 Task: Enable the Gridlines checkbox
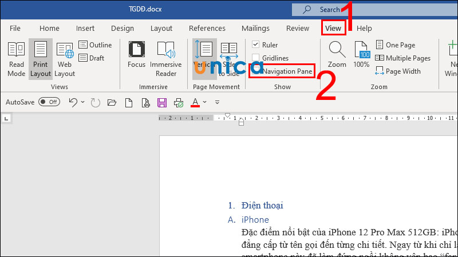[x=255, y=58]
